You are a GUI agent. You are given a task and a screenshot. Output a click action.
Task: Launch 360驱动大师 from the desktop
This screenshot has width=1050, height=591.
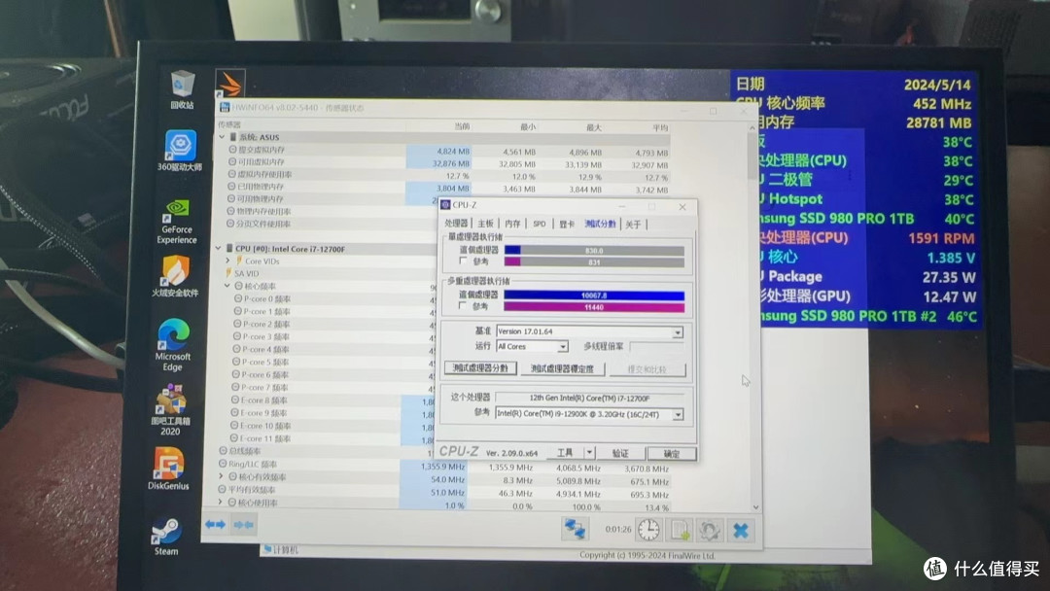click(180, 150)
